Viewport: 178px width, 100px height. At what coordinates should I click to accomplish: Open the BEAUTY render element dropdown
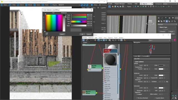(x=69, y=5)
